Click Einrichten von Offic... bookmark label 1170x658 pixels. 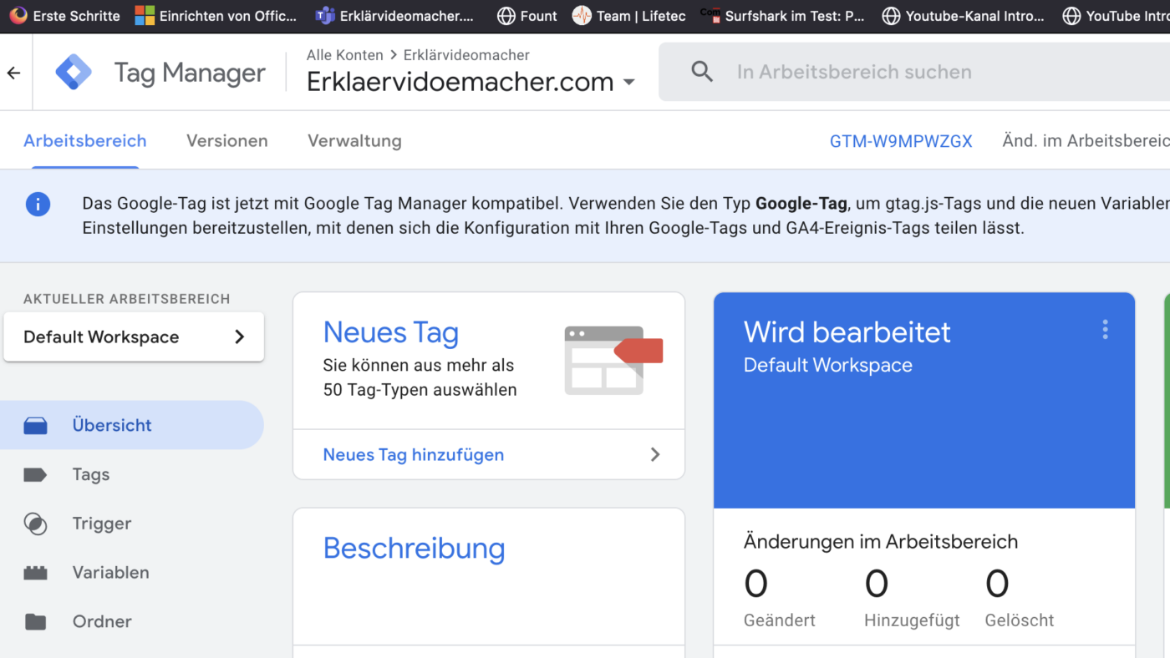(x=228, y=16)
